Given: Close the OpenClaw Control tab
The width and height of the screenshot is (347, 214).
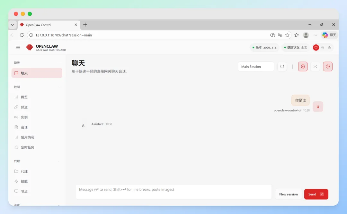Looking at the screenshot, I should tap(76, 24).
